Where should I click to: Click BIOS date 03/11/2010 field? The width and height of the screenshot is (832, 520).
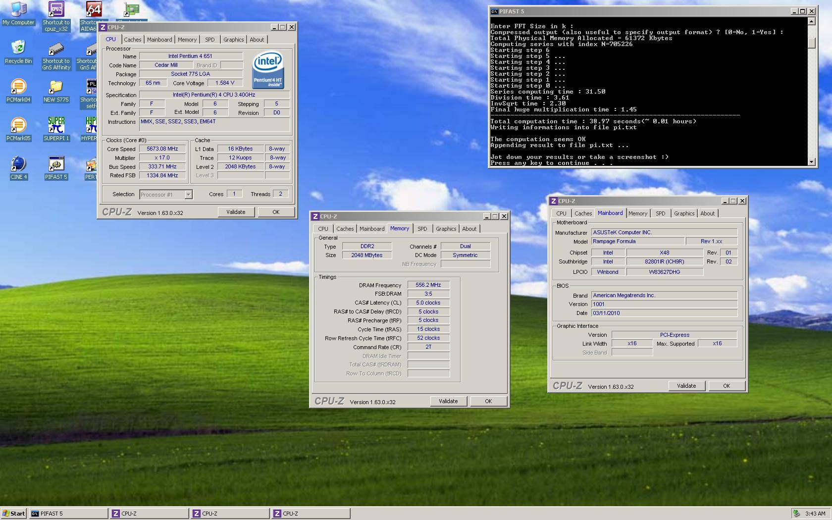664,313
